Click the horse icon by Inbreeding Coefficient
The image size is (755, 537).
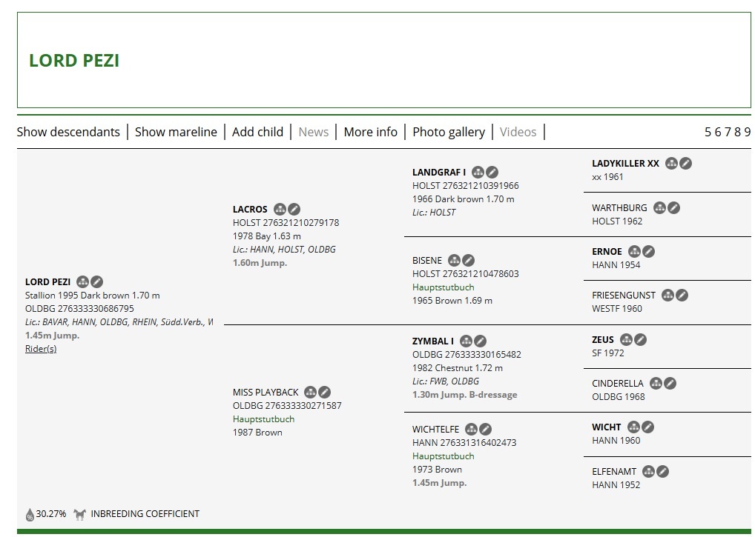[80, 514]
